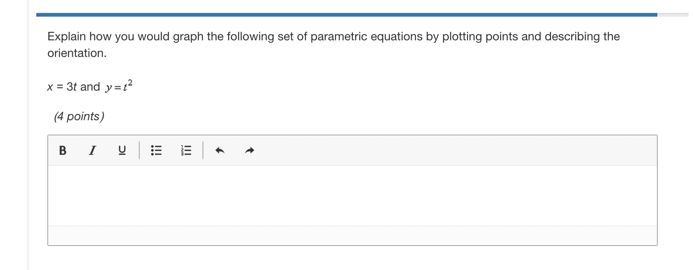The height and width of the screenshot is (270, 694).
Task: Apply underline formatting to text
Action: pos(122,150)
